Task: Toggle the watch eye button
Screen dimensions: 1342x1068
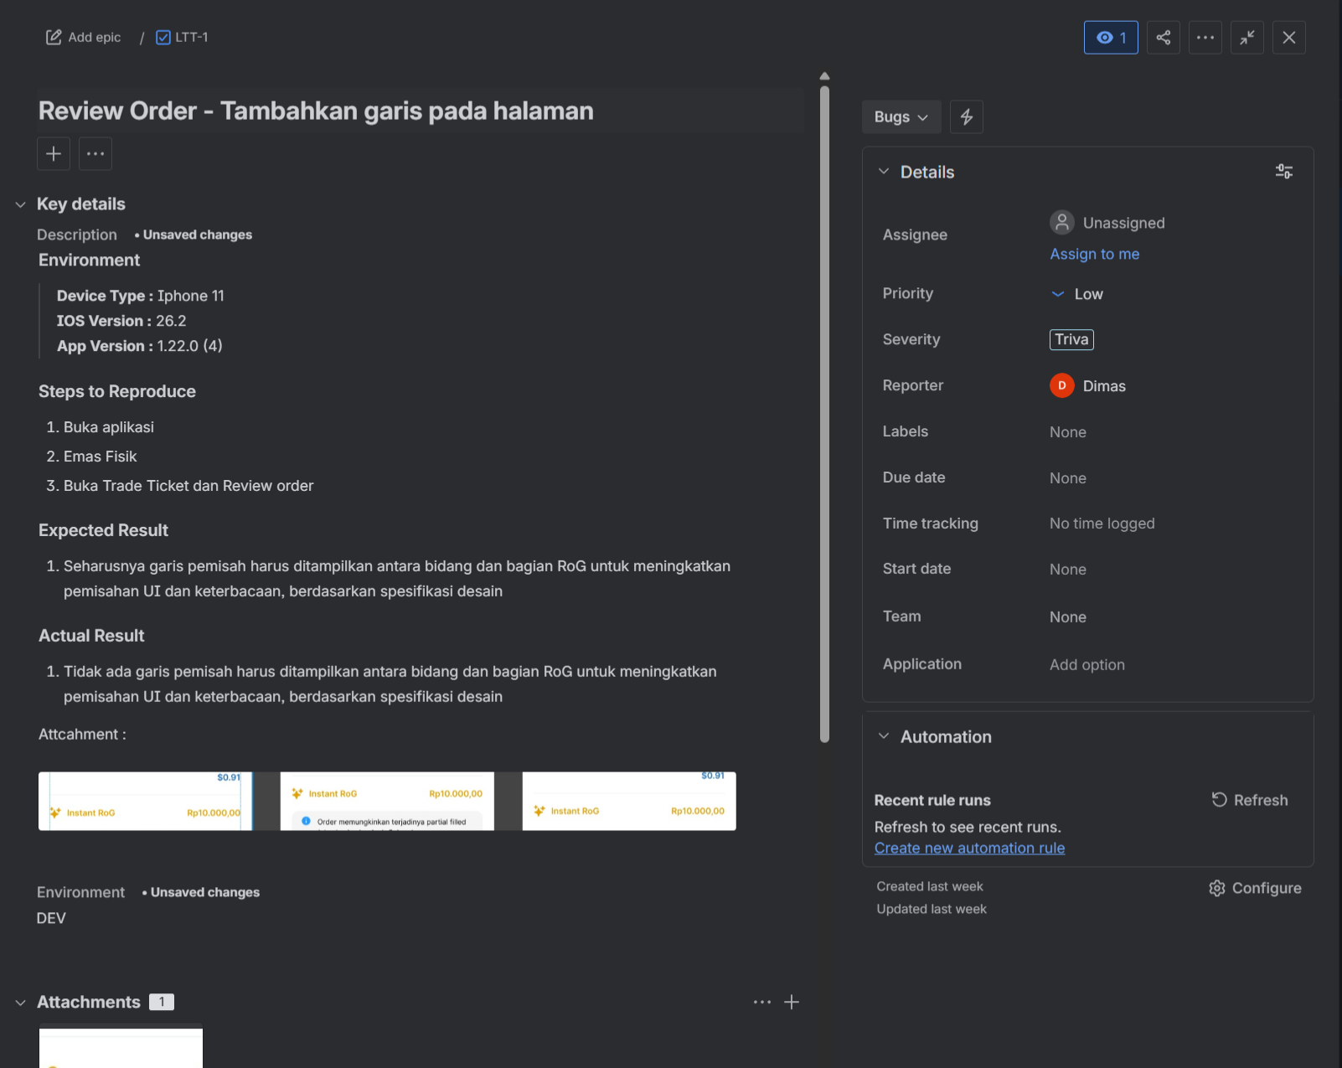Action: click(x=1111, y=37)
